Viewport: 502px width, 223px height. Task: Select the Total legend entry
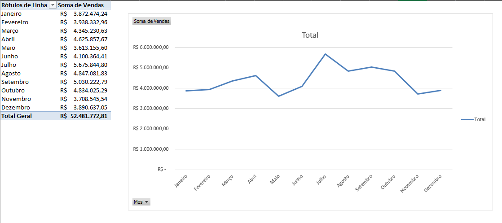(473, 119)
